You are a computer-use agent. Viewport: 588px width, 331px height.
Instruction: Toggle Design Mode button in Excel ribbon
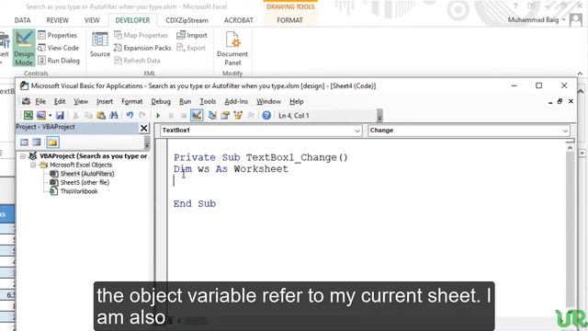24,48
